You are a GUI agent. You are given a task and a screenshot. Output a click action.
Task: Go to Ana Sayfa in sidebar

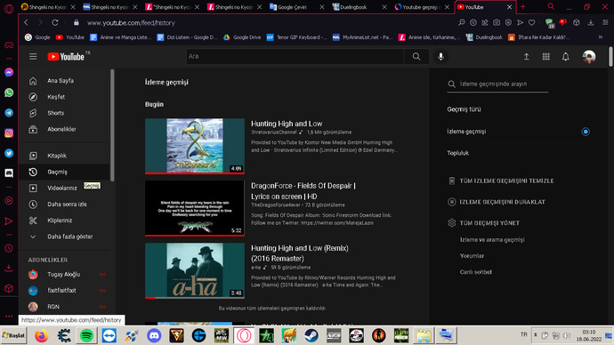[65, 81]
